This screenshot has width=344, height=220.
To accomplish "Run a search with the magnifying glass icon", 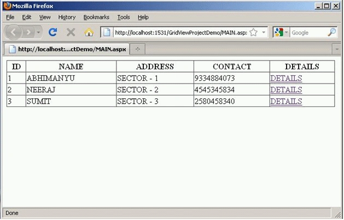I will [x=332, y=32].
